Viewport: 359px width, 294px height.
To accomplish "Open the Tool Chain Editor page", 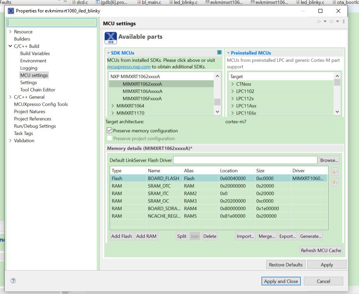I will coord(37,90).
